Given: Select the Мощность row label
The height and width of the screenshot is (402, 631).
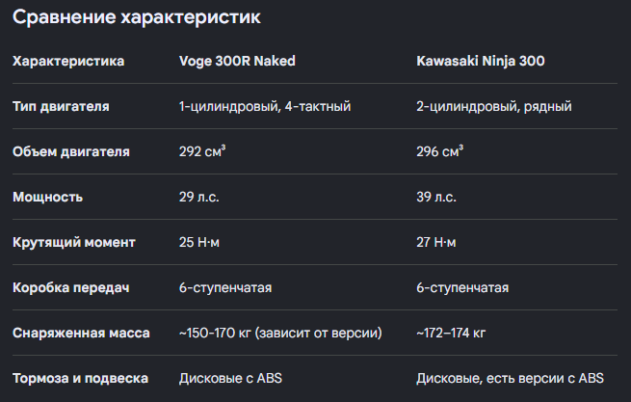Looking at the screenshot, I should click(x=47, y=197).
